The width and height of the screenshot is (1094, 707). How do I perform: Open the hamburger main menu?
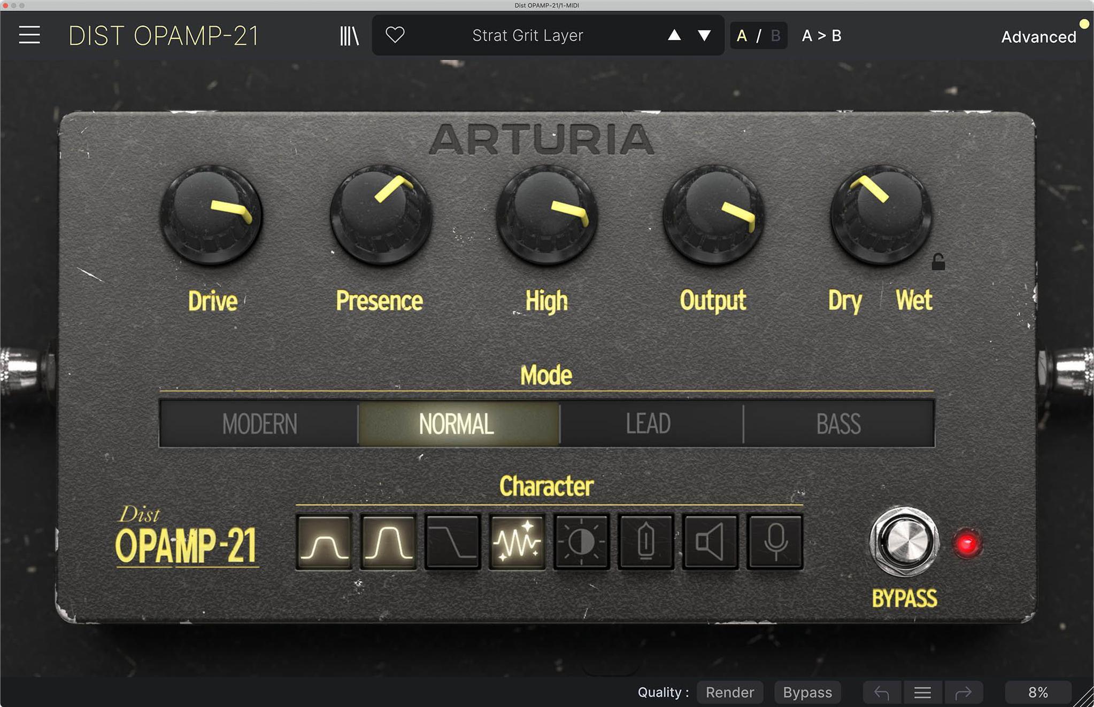click(x=29, y=34)
